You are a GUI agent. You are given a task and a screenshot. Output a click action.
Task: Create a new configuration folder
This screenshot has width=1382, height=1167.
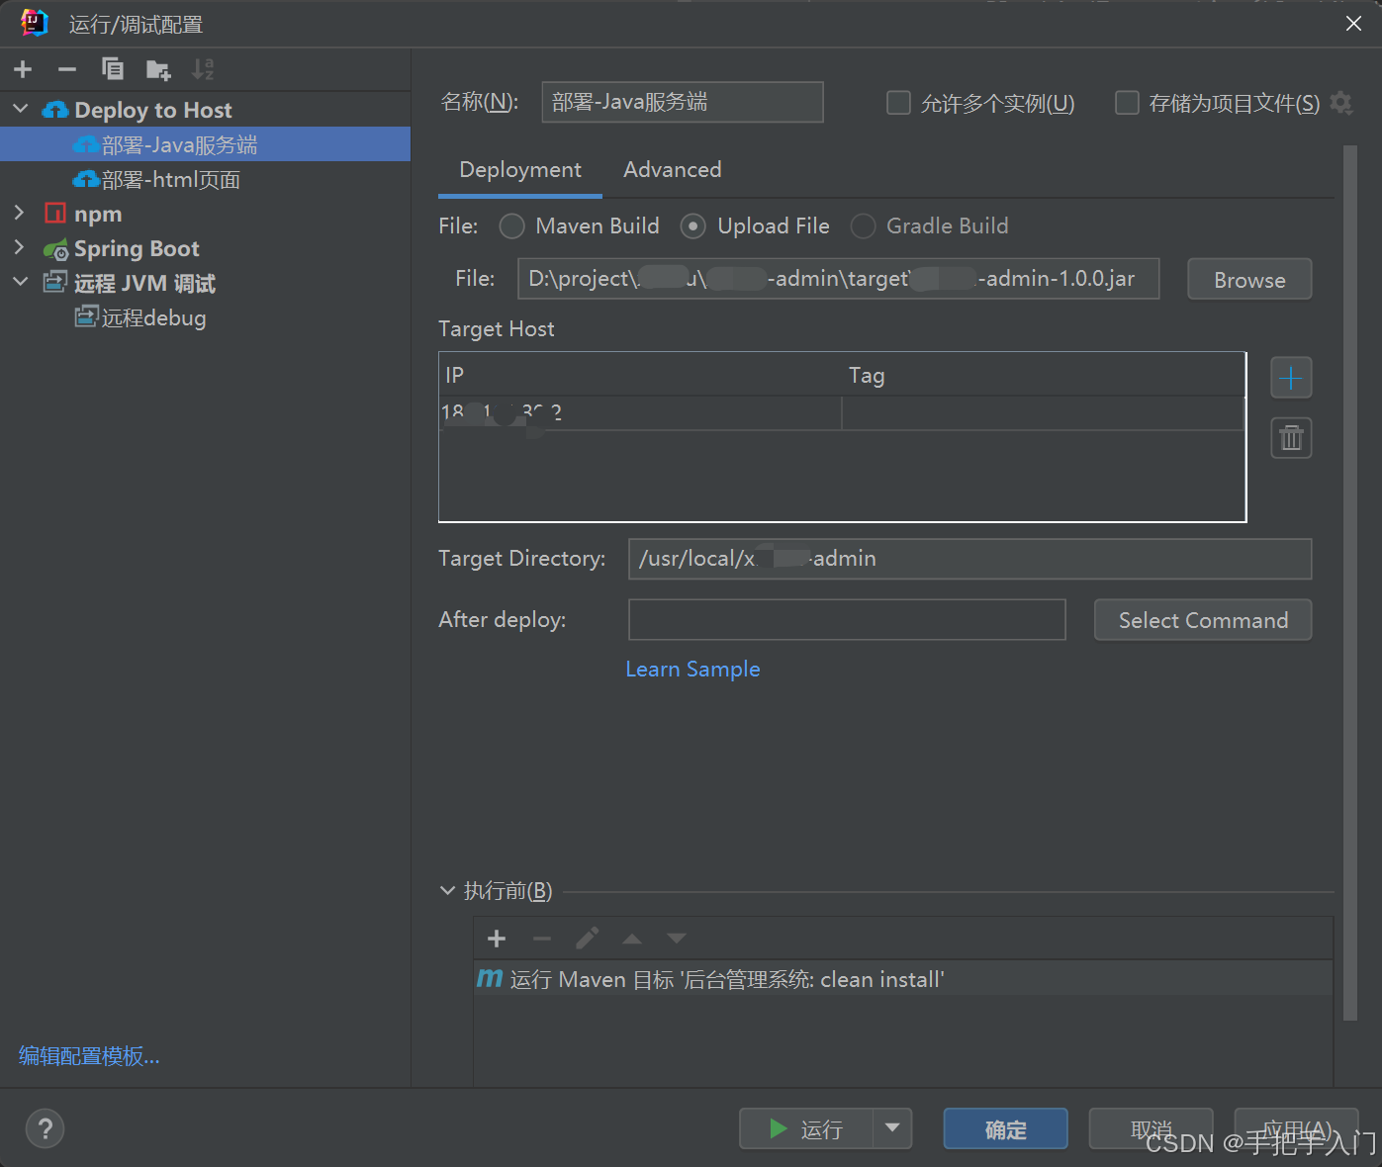coord(157,69)
